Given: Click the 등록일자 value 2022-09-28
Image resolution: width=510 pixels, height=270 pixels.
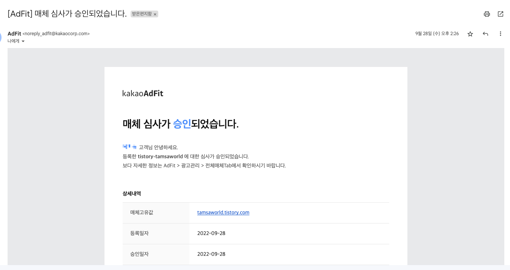Looking at the screenshot, I should [211, 233].
